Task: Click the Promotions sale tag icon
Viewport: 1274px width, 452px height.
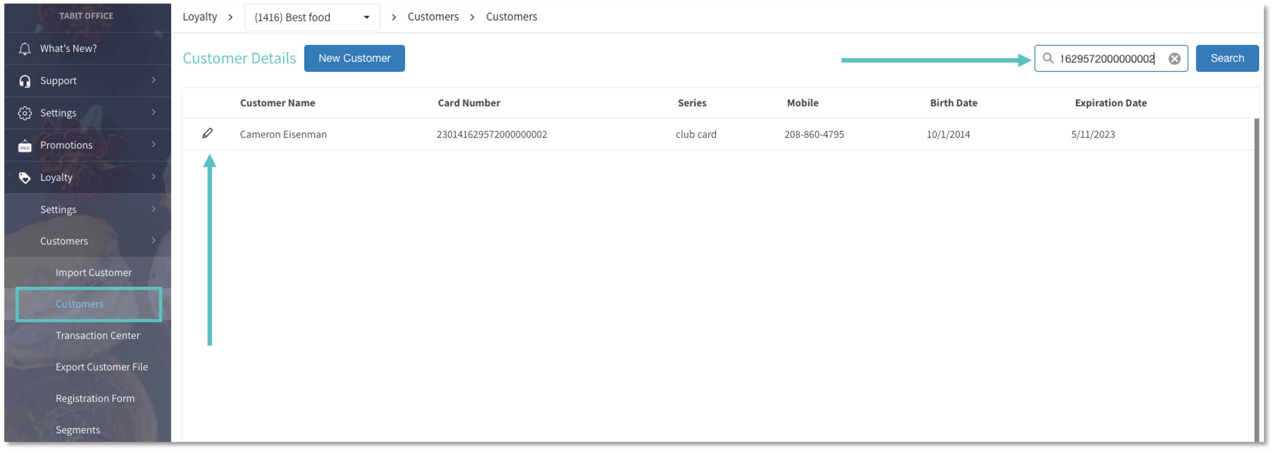Action: pyautogui.click(x=25, y=146)
